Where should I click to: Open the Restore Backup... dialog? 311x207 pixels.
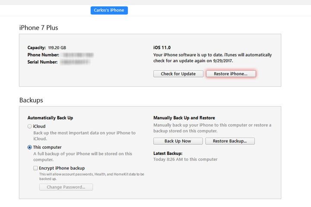[230, 141]
